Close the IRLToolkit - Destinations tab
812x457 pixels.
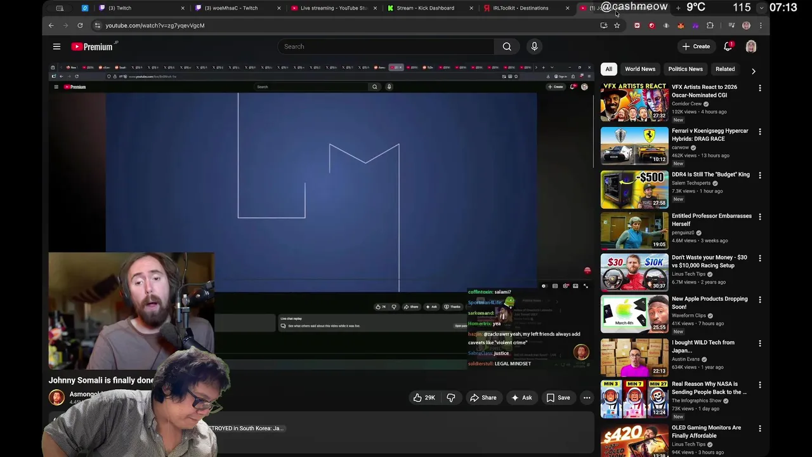click(567, 8)
